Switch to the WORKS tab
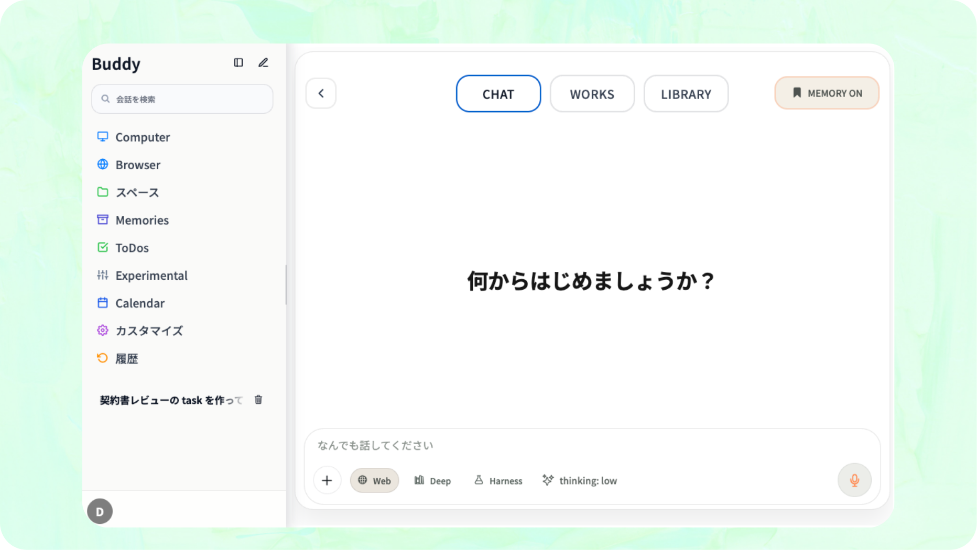 (x=592, y=94)
